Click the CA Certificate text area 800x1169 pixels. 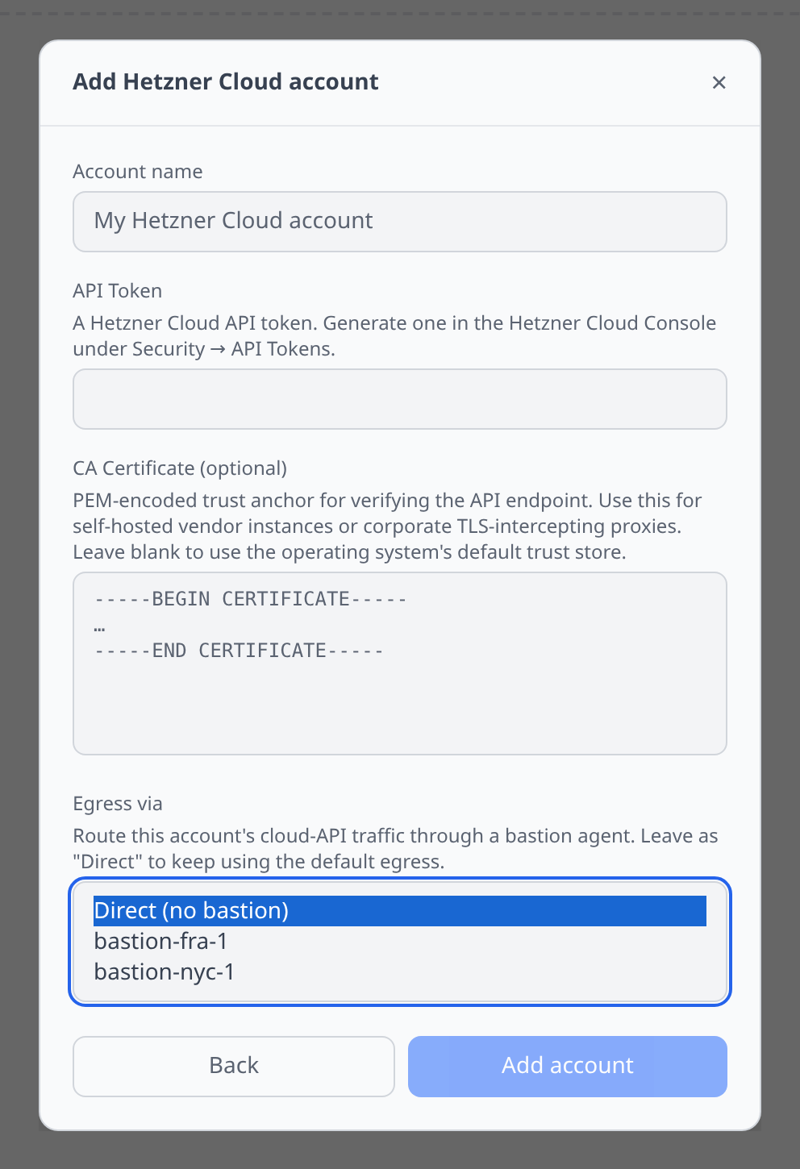pos(400,664)
